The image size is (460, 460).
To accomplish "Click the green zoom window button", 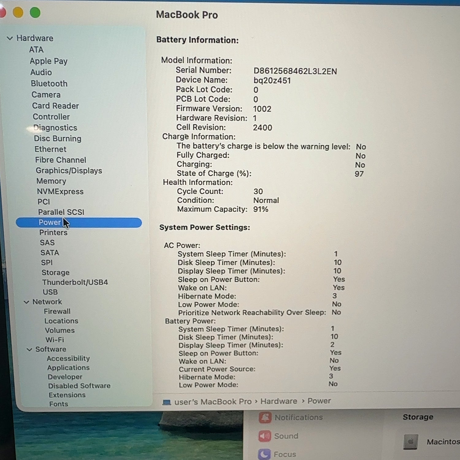I will (35, 13).
